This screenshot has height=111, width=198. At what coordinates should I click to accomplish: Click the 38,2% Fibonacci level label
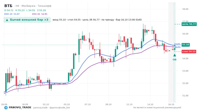pyautogui.click(x=177, y=47)
